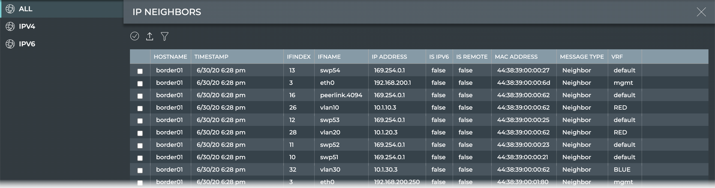
Task: Click the export upload icon
Action: coord(150,36)
